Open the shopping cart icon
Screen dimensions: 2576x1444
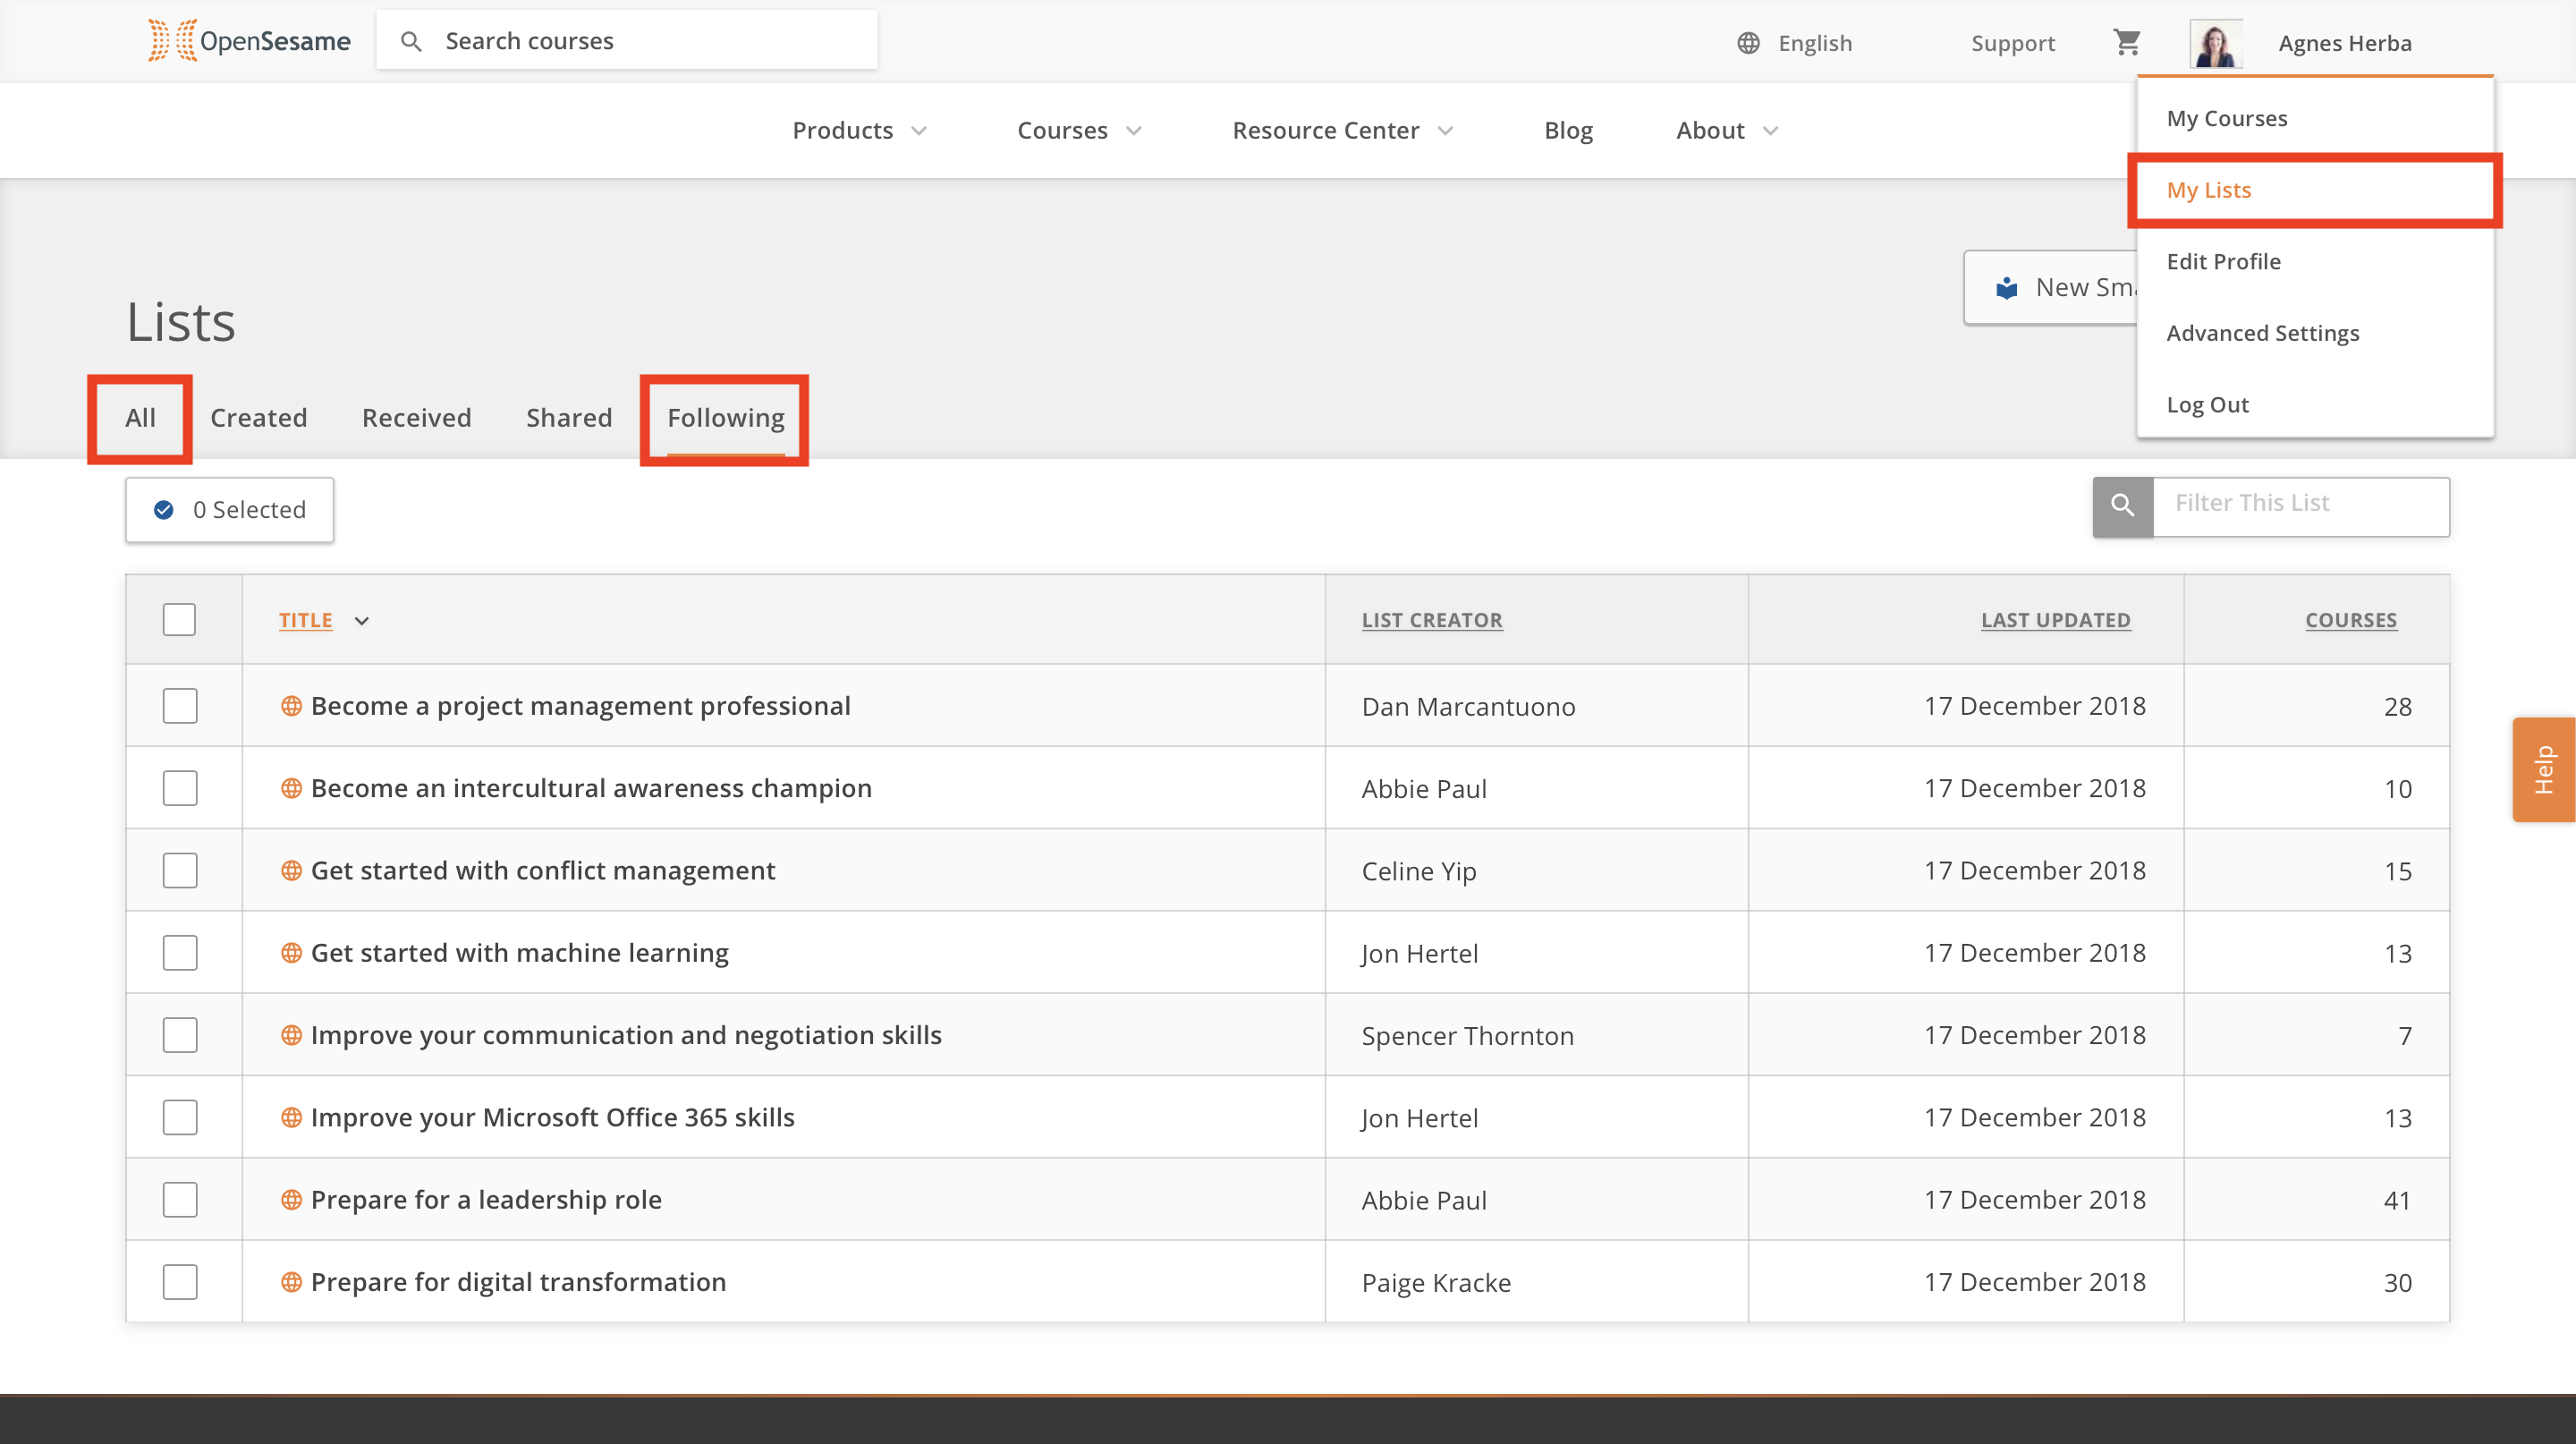(x=2126, y=42)
